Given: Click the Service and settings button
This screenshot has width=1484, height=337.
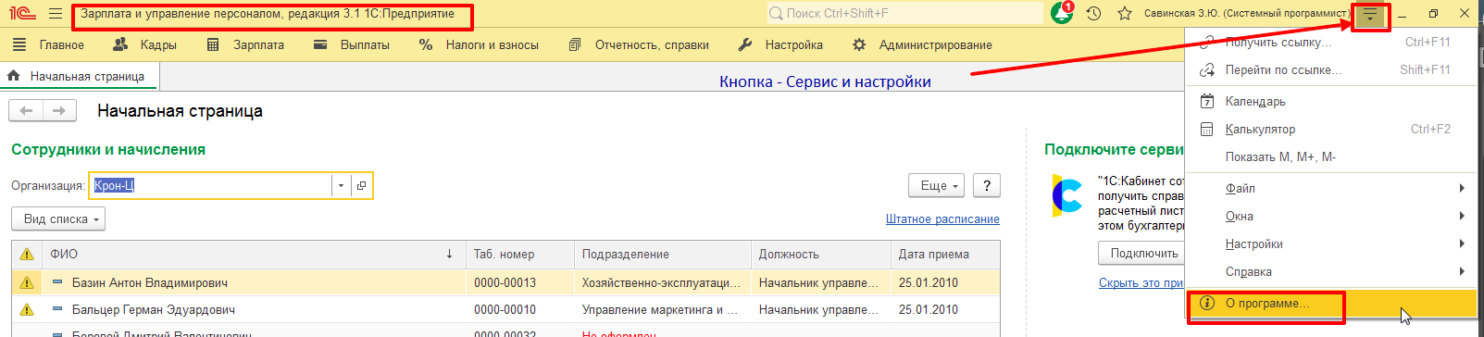Looking at the screenshot, I should (x=1370, y=15).
